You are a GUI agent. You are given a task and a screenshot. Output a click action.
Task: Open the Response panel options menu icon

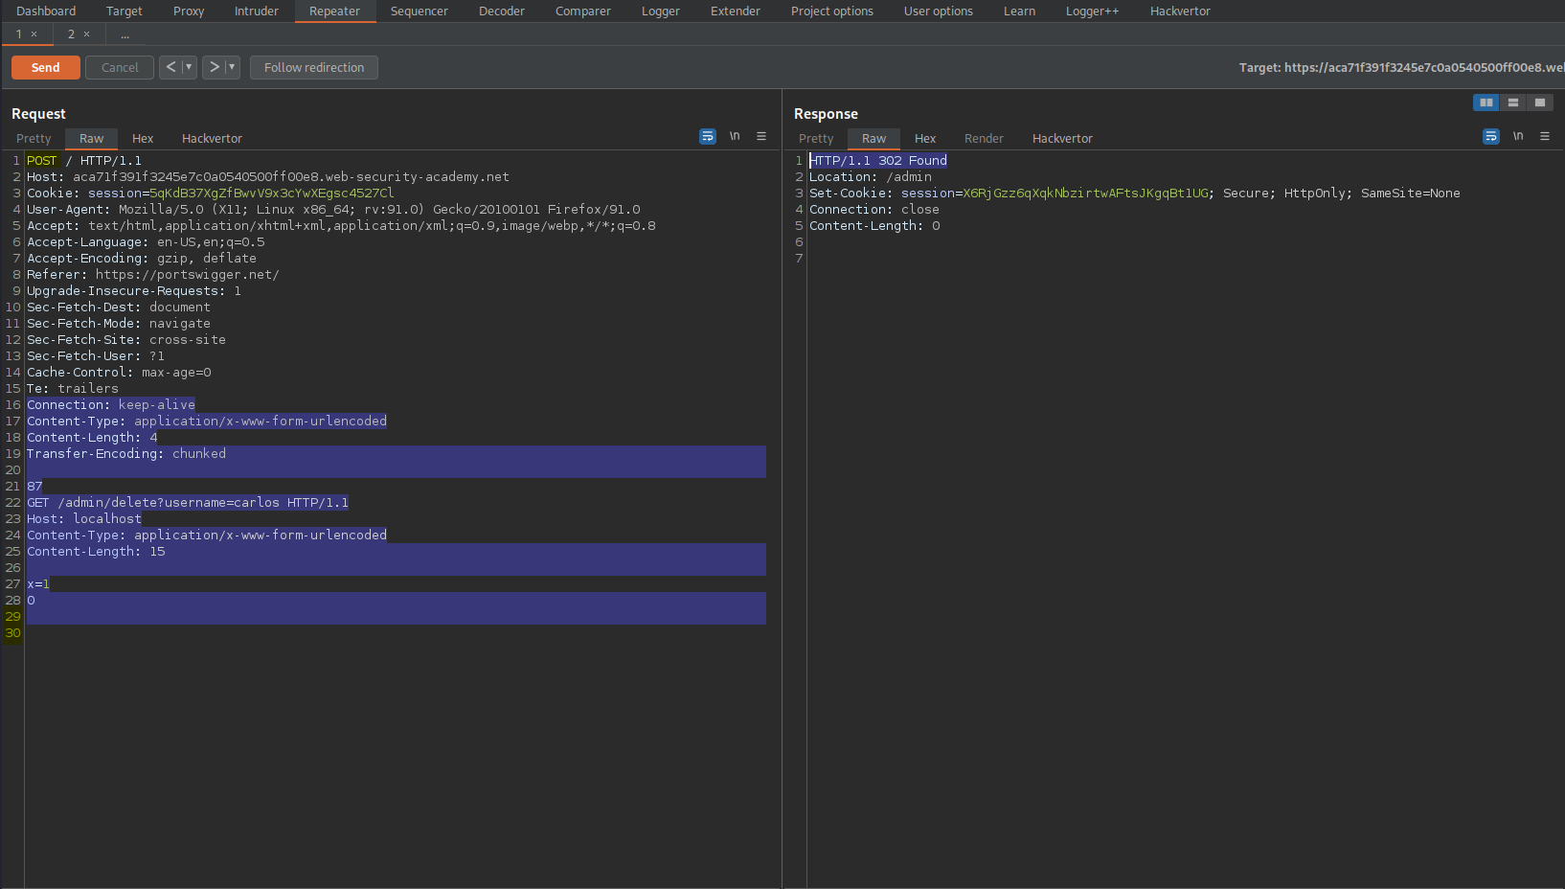tap(1545, 136)
